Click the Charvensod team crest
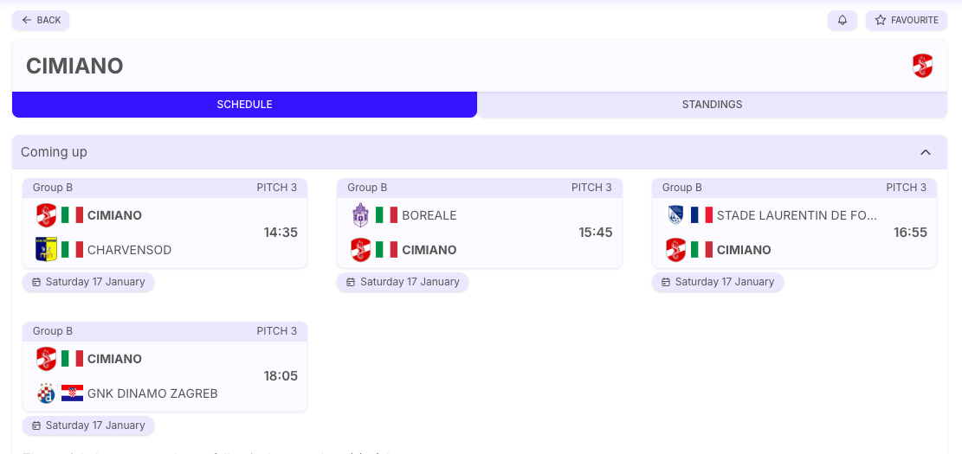 pyautogui.click(x=46, y=250)
